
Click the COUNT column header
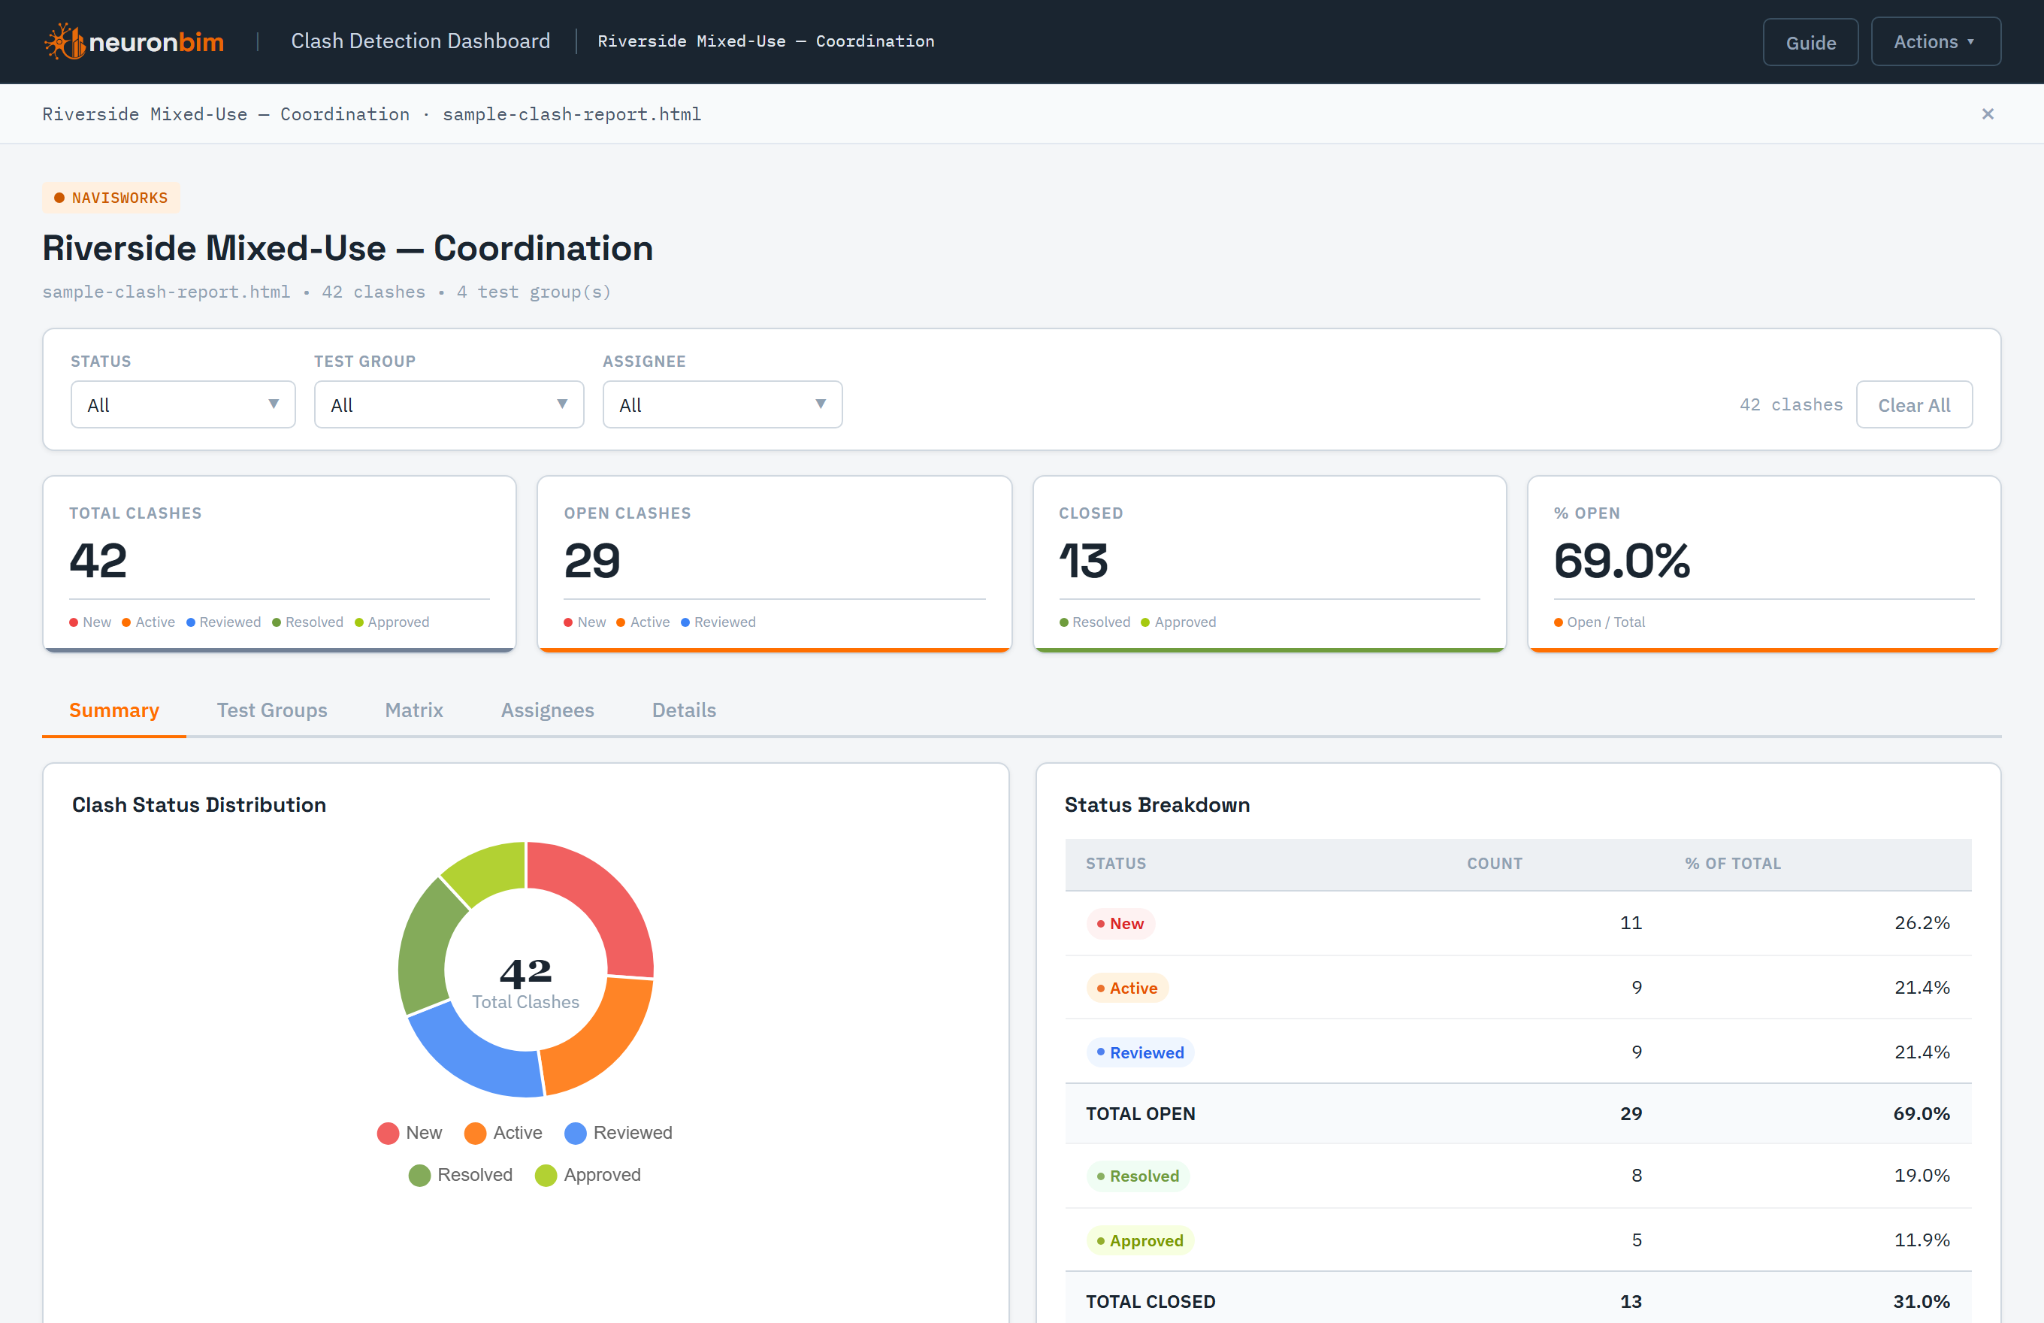tap(1495, 864)
